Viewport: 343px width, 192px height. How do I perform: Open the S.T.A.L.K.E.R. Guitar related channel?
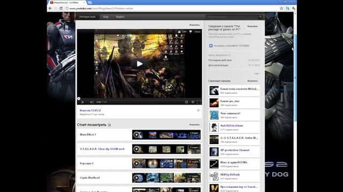click(240, 138)
